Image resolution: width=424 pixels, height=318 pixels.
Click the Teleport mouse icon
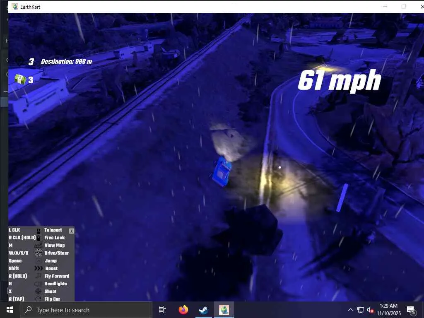click(x=39, y=230)
